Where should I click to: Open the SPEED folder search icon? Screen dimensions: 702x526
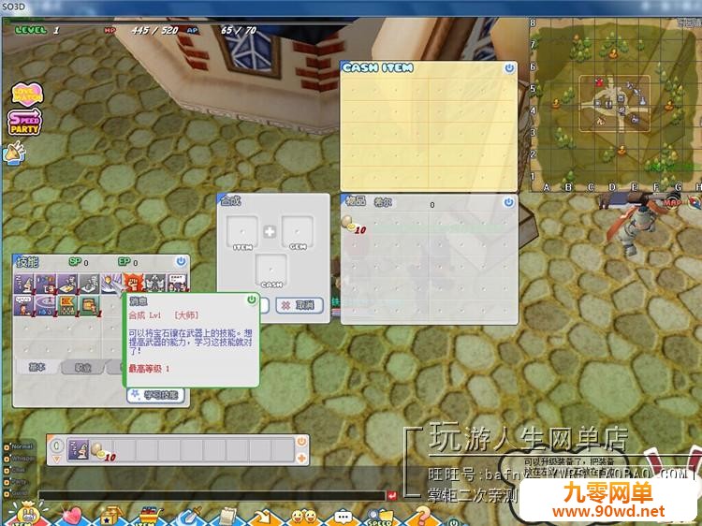pyautogui.click(x=380, y=517)
